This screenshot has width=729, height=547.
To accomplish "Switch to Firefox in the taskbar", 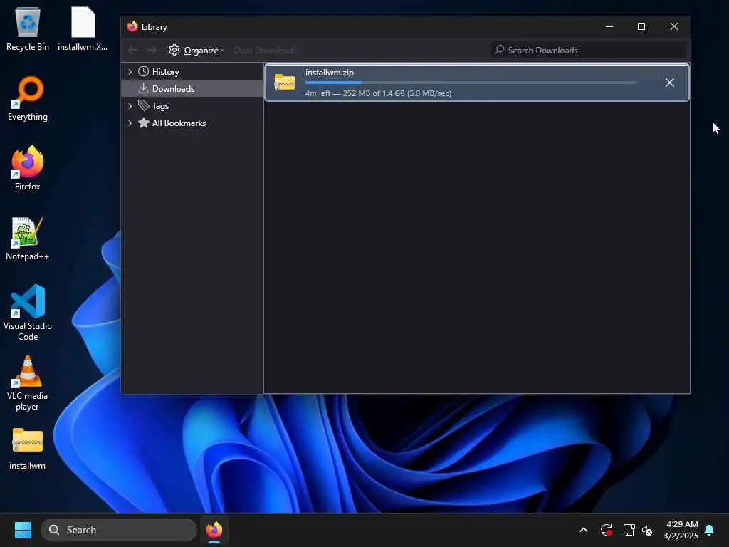I will (214, 530).
